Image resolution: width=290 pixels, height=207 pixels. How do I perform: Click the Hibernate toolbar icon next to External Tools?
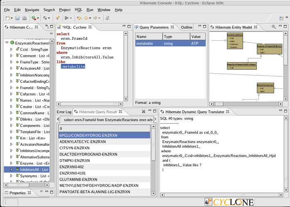(45, 18)
